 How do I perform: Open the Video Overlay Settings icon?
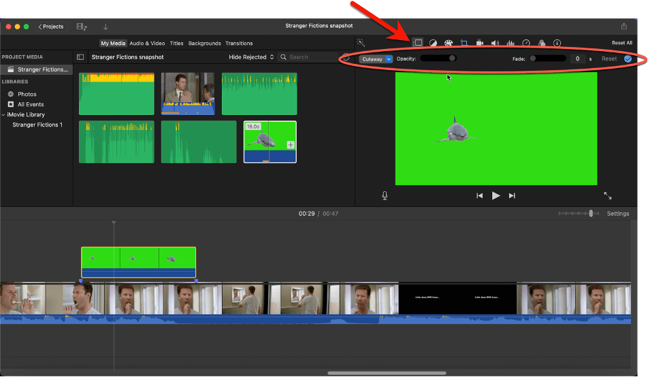(x=418, y=43)
